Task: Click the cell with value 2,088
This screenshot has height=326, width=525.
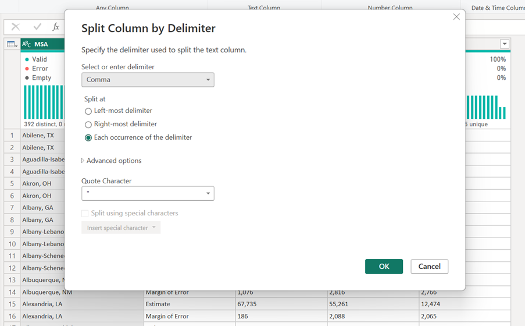Action: pos(373,316)
